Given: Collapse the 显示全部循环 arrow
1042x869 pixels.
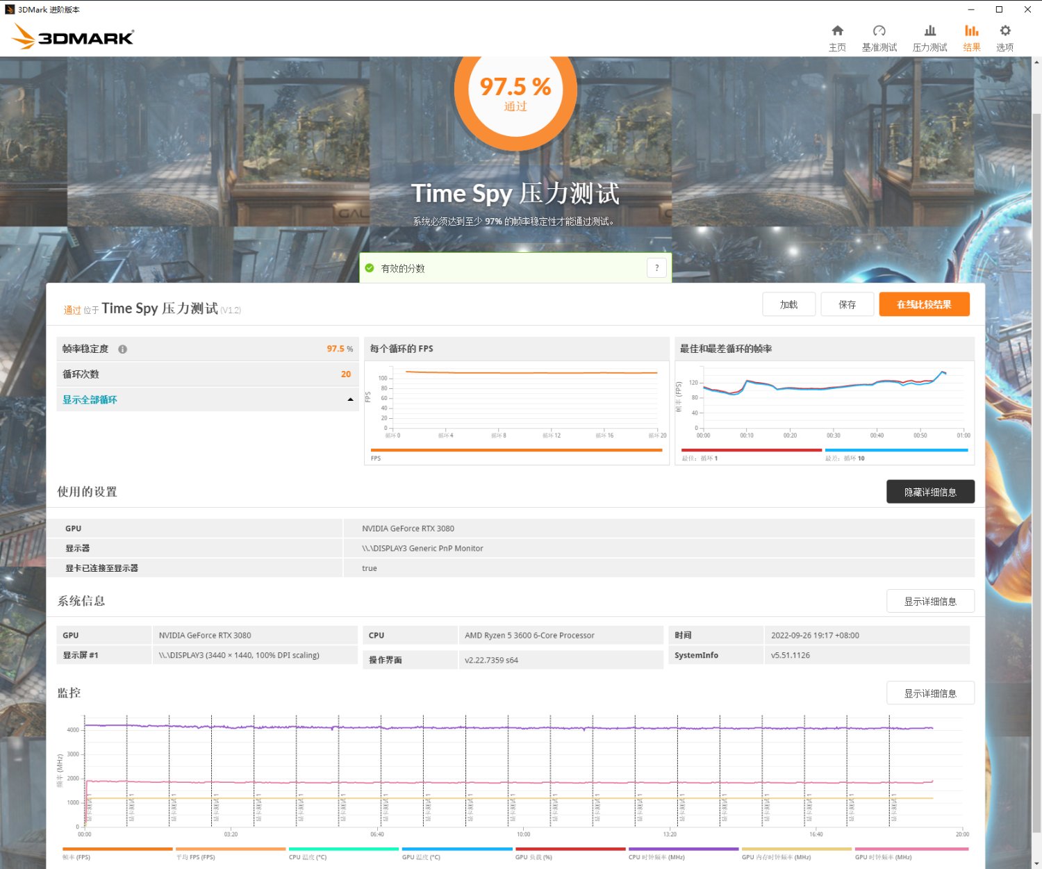Looking at the screenshot, I should pyautogui.click(x=350, y=399).
